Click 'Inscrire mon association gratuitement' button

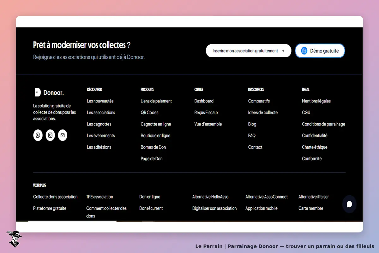click(249, 51)
